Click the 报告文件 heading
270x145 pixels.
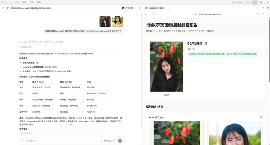[23, 129]
